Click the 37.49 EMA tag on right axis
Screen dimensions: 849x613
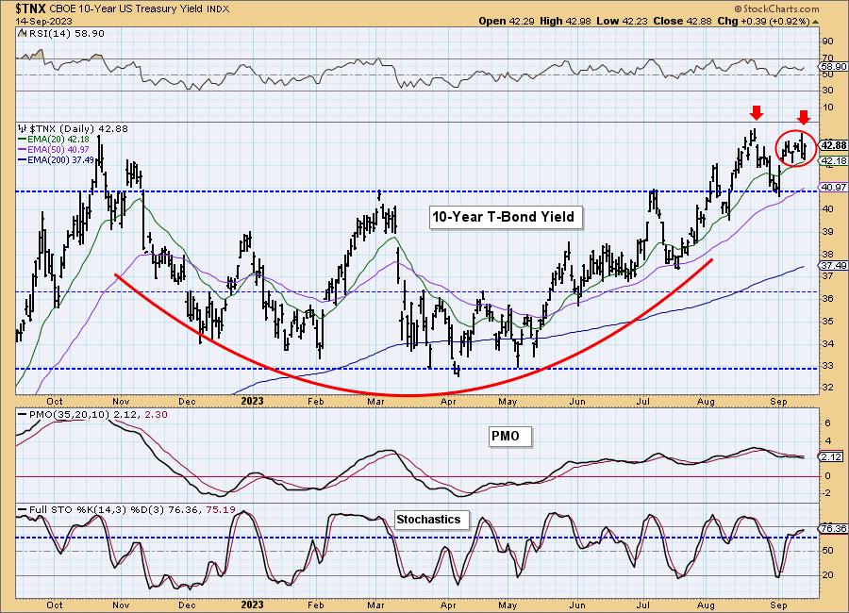[x=834, y=265]
